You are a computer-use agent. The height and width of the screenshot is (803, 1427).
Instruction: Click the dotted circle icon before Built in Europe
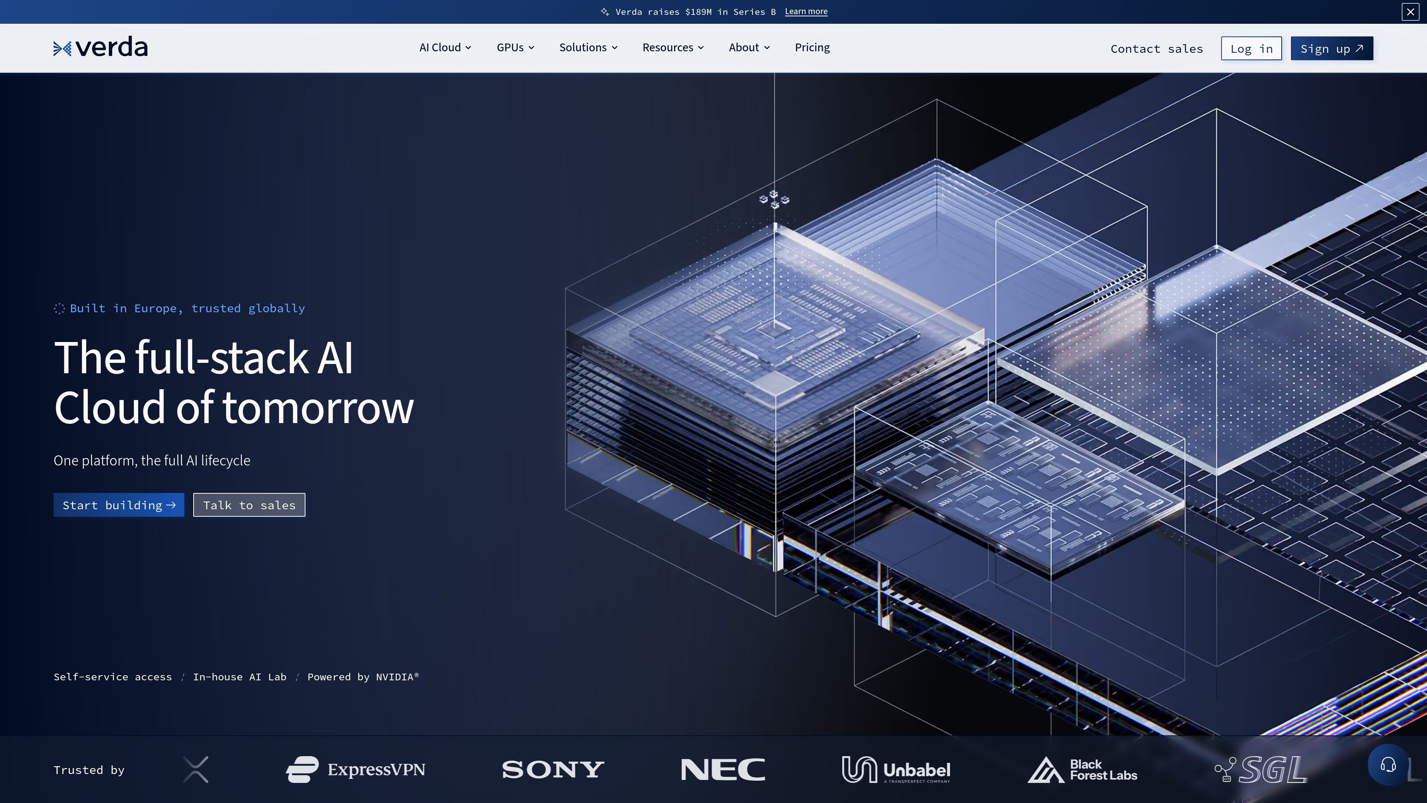click(59, 309)
